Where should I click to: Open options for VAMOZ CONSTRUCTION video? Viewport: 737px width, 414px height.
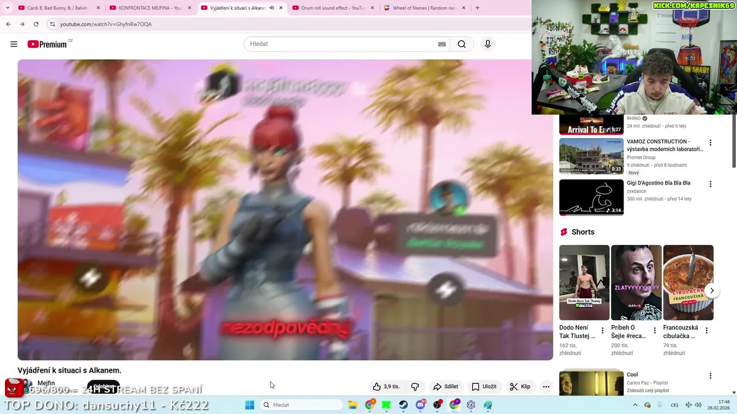coord(711,143)
